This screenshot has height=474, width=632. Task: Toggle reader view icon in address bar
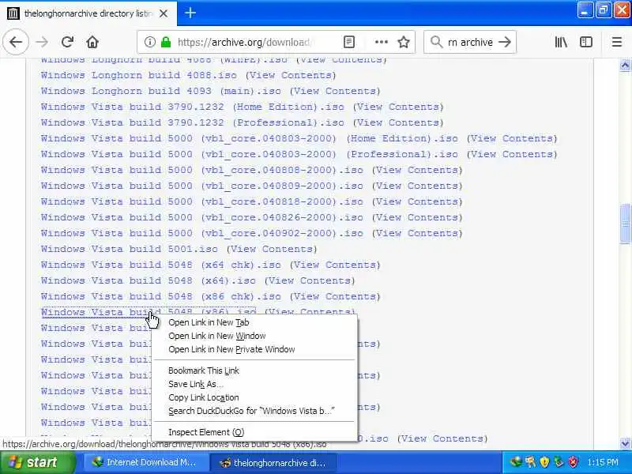coord(349,42)
